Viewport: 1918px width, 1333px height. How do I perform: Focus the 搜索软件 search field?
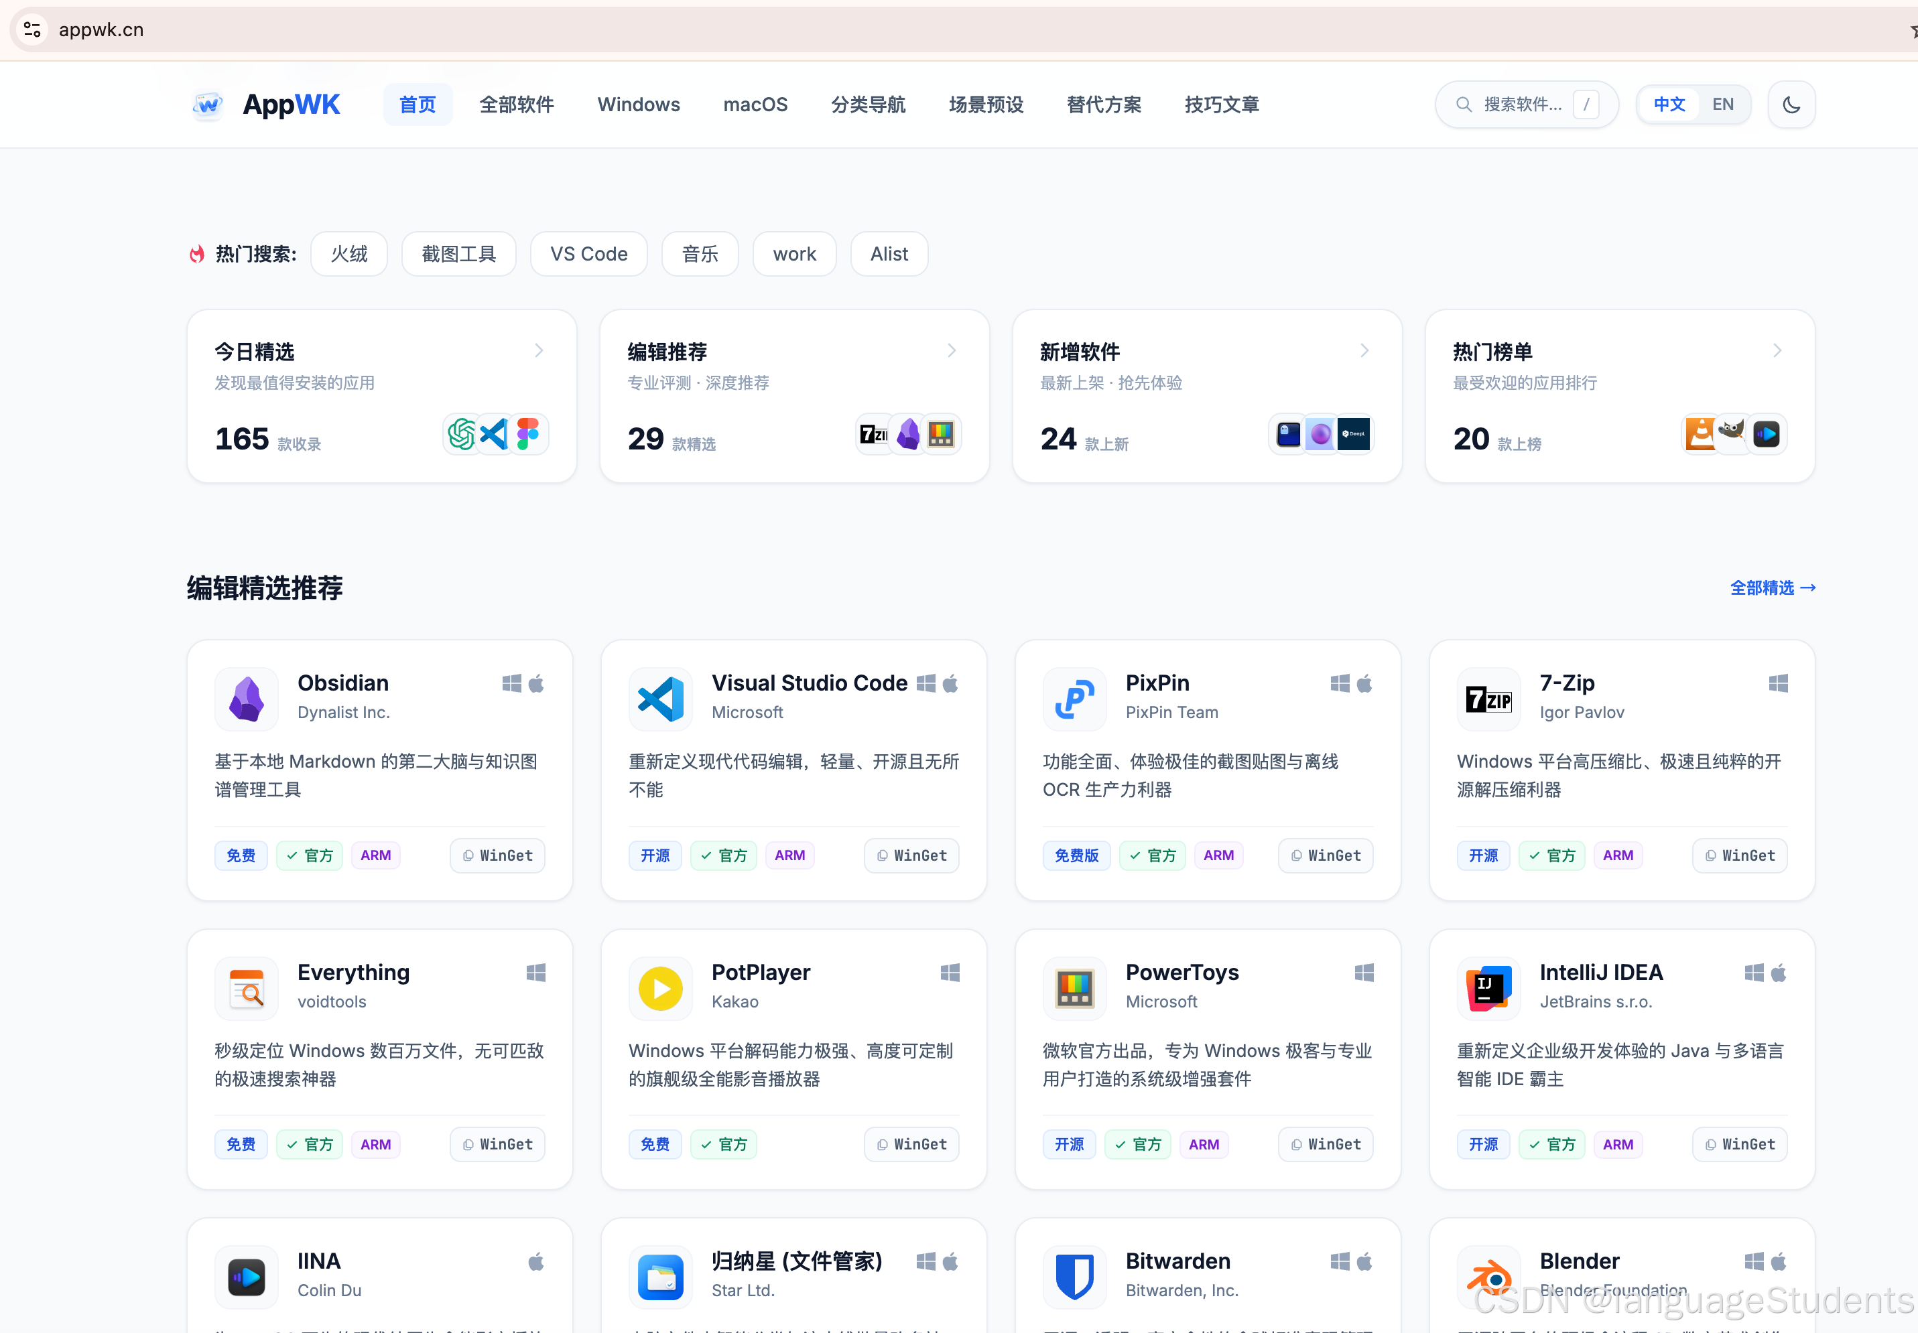1527,104
